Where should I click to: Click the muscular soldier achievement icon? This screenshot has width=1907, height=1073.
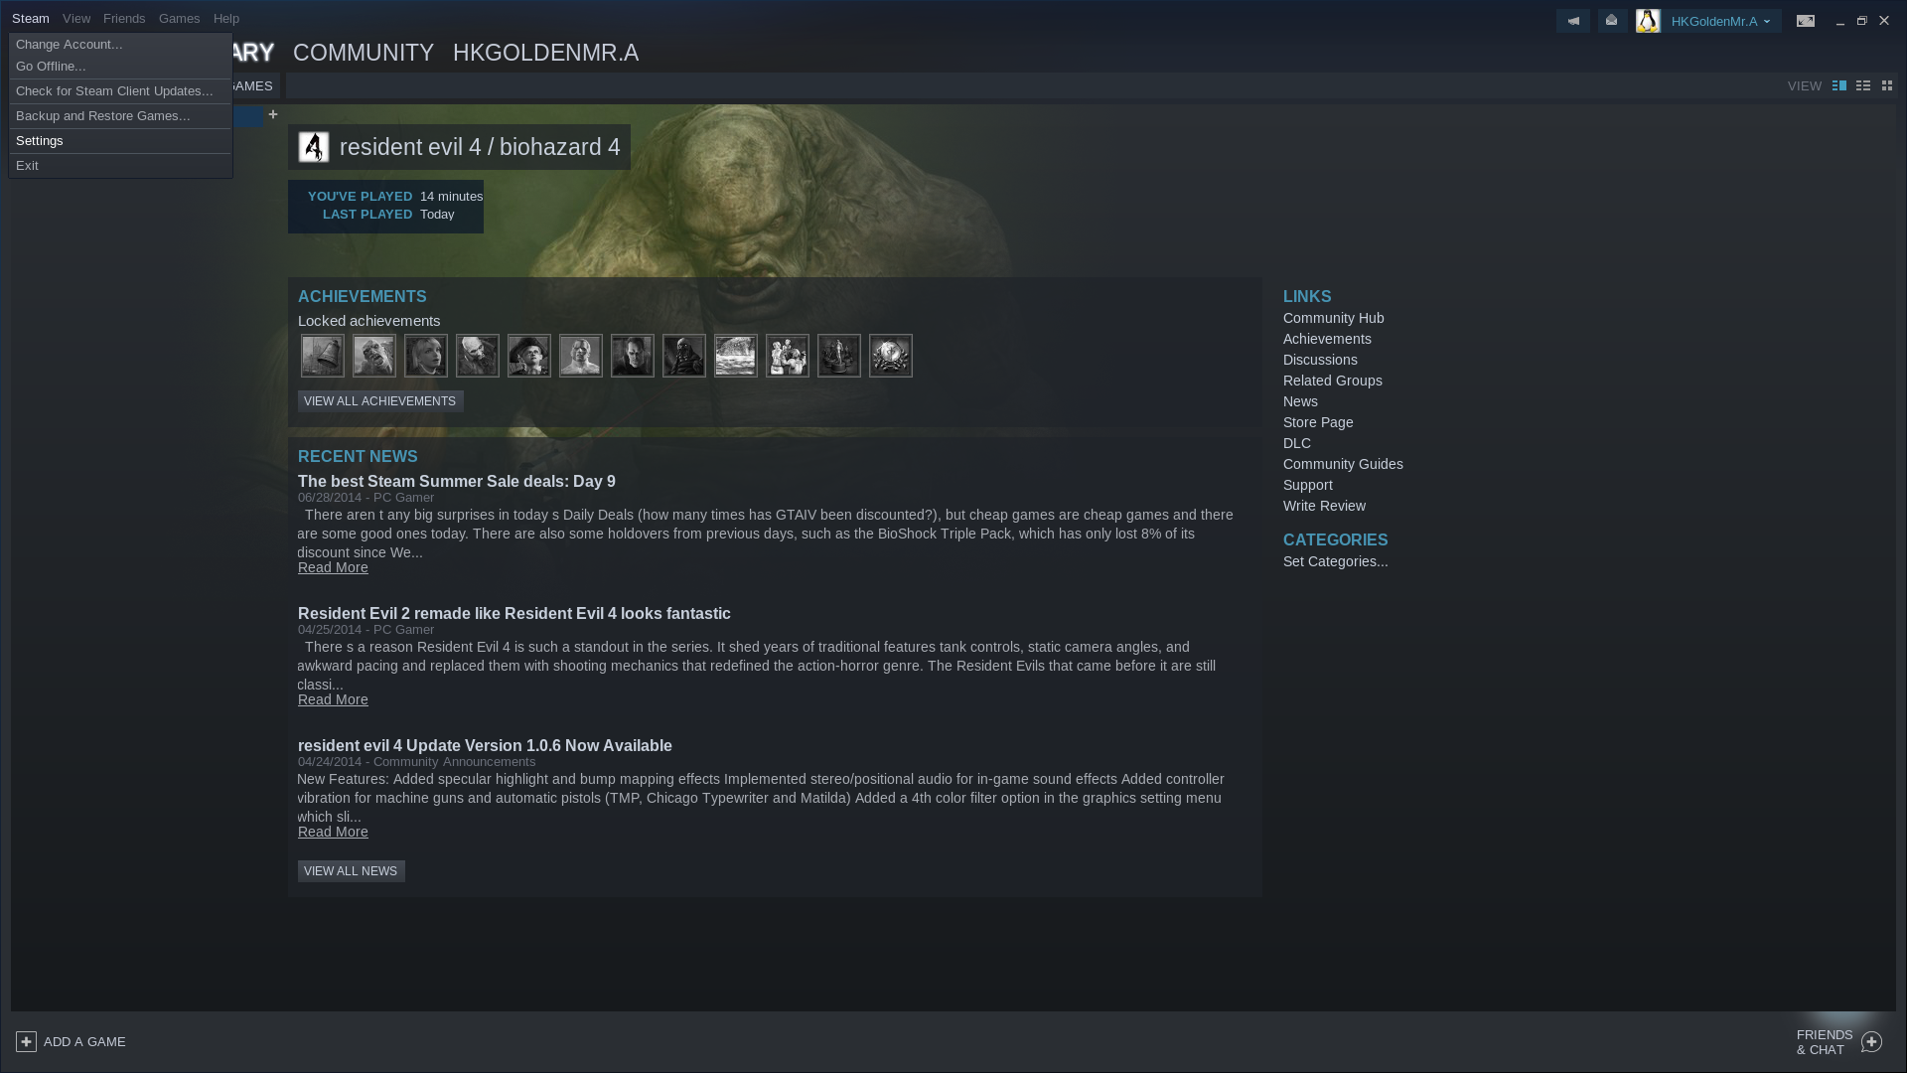tap(581, 356)
